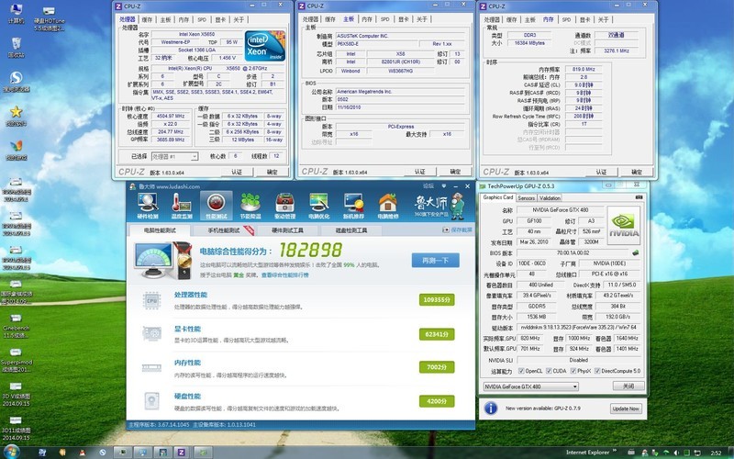734x459 pixels.
Task: Click the Ludashi mascot logo 鲁大师
Action: (x=439, y=205)
